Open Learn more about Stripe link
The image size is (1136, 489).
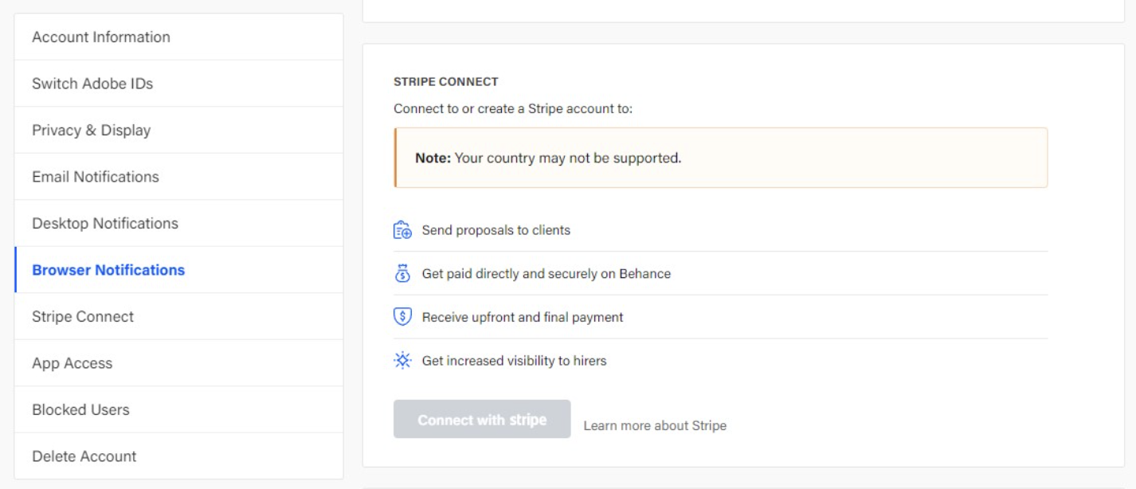click(x=655, y=426)
